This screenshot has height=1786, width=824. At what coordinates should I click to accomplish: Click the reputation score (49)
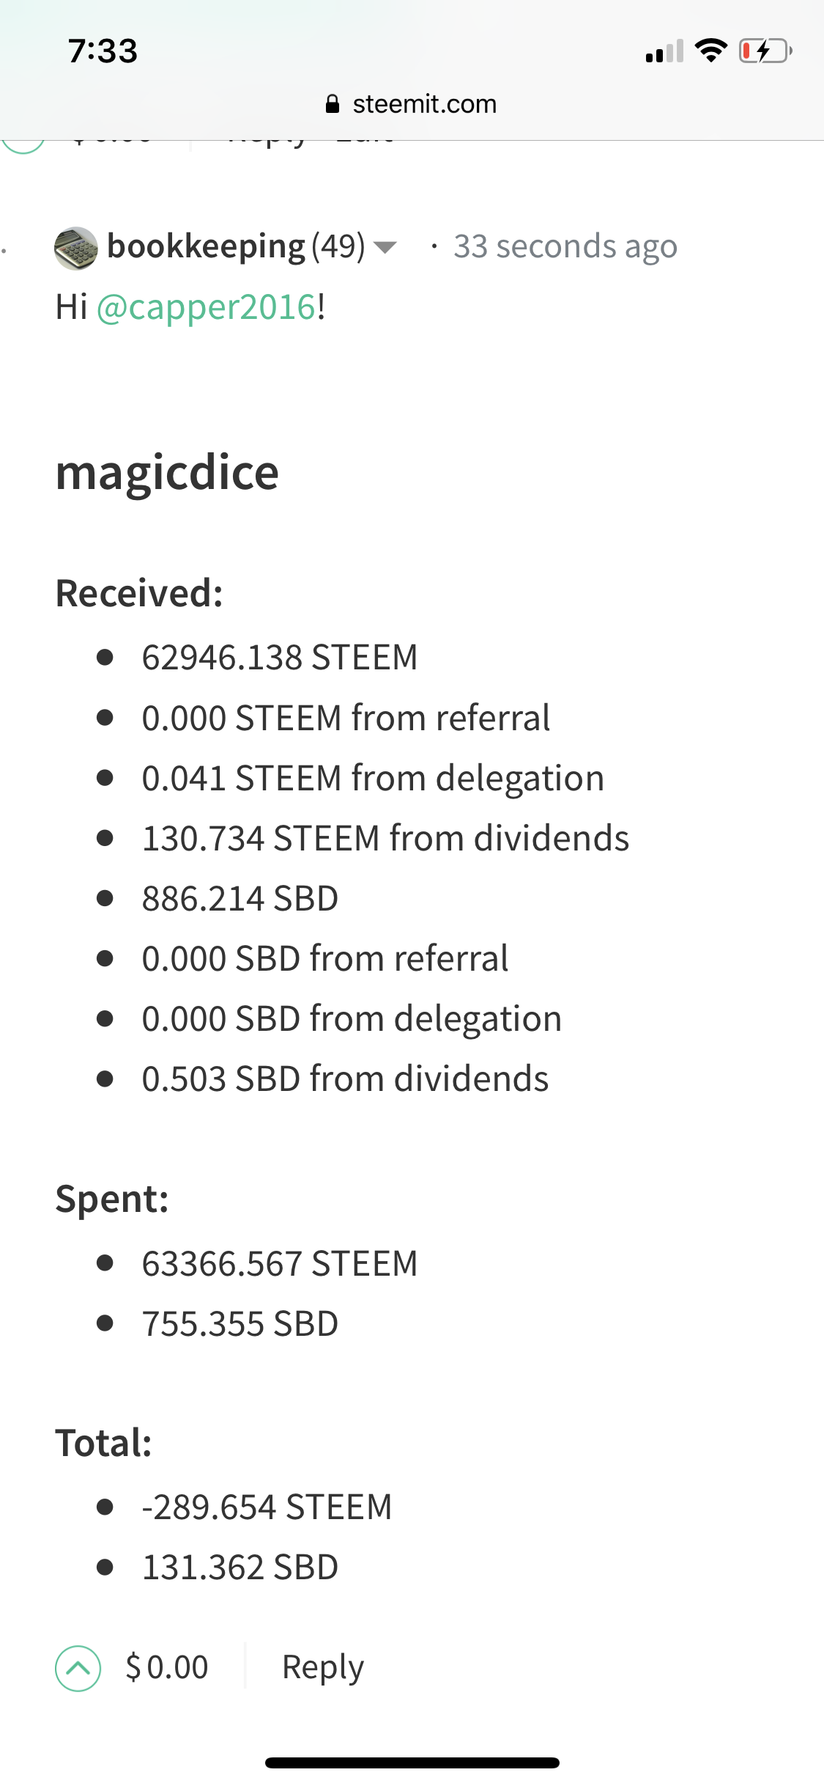[x=338, y=246]
